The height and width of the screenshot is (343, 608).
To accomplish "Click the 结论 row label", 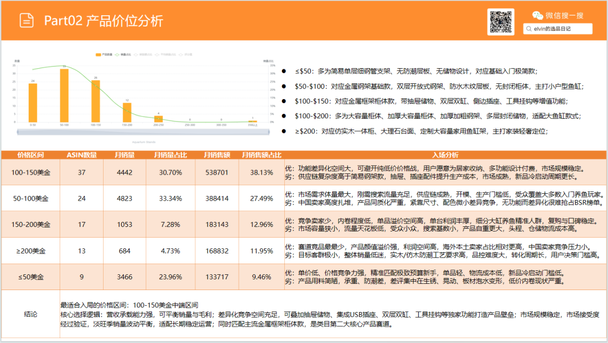I will coord(30,314).
